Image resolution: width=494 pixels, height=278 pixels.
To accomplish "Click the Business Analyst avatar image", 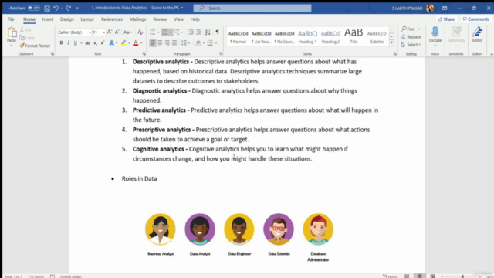I will [161, 229].
